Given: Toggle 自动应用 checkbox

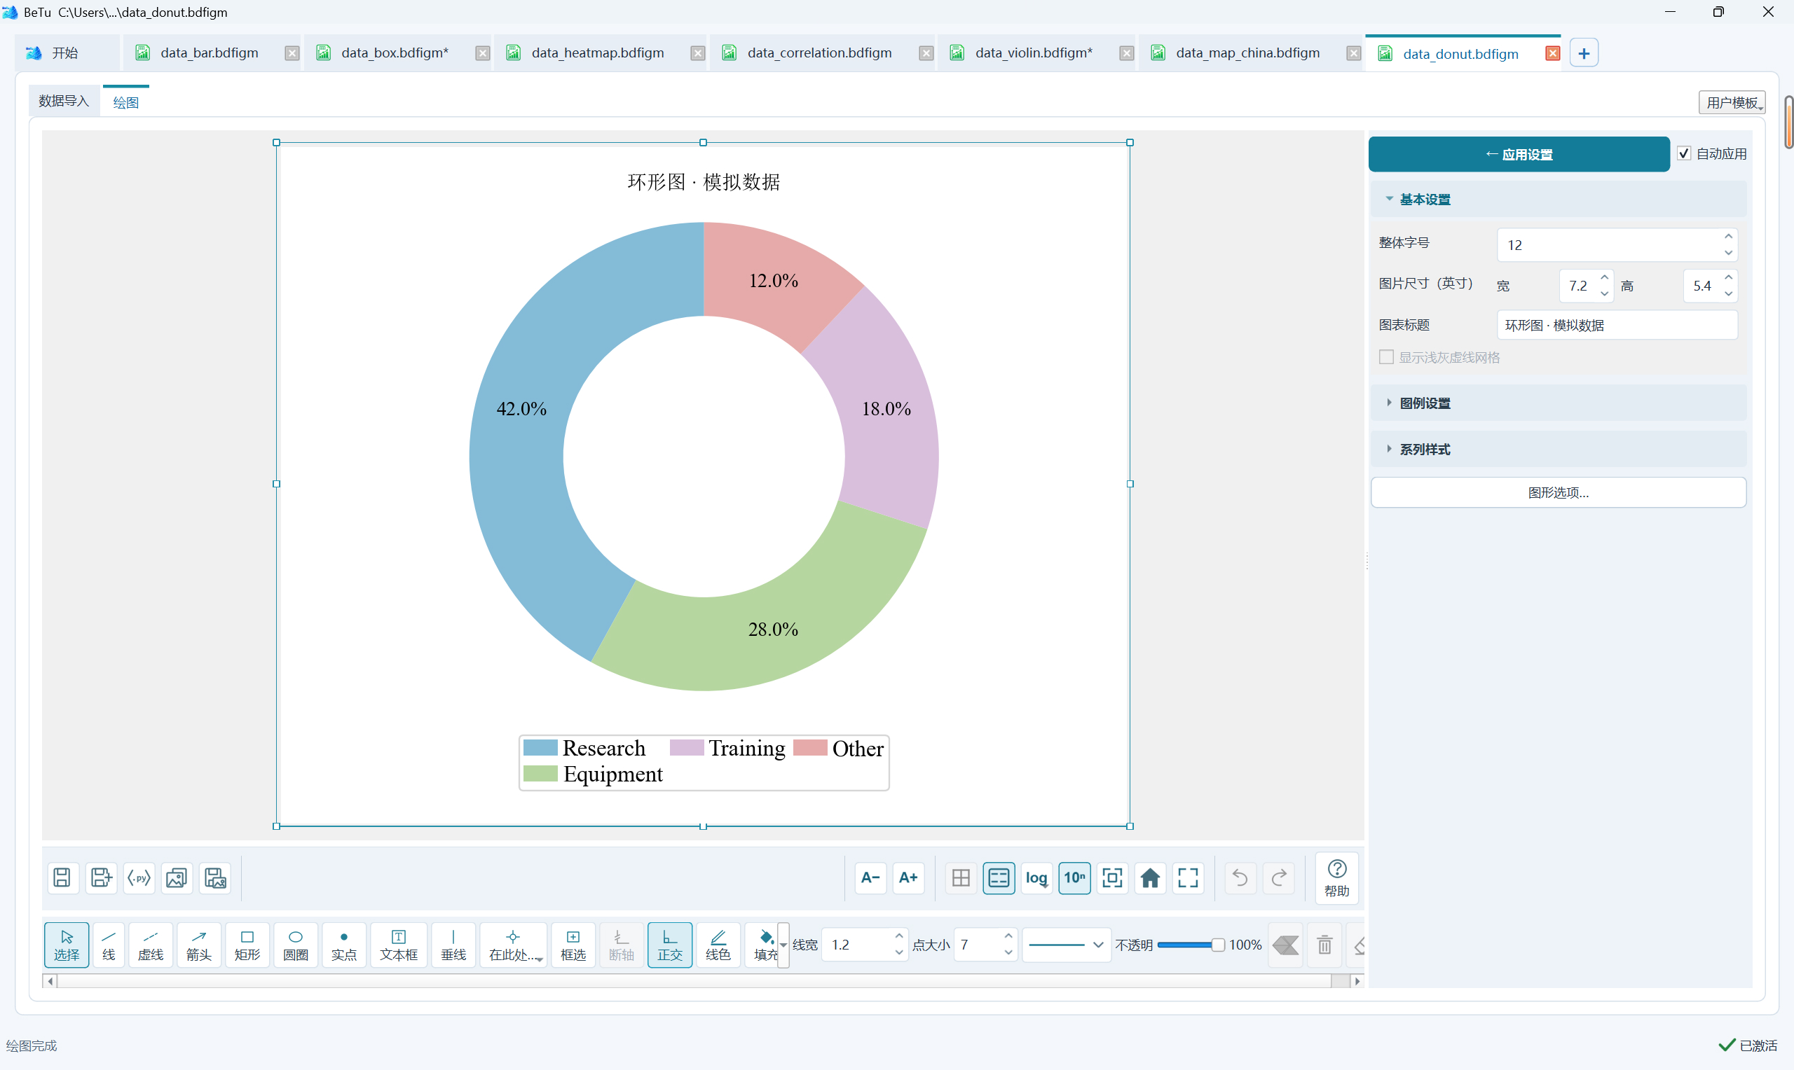Looking at the screenshot, I should tap(1684, 153).
